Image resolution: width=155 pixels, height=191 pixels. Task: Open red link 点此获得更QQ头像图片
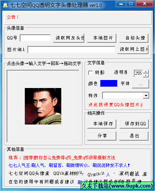(115, 105)
